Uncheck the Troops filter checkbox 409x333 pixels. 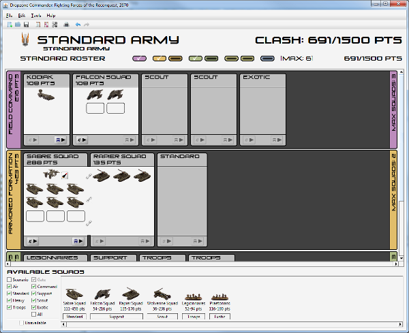tap(10, 308)
